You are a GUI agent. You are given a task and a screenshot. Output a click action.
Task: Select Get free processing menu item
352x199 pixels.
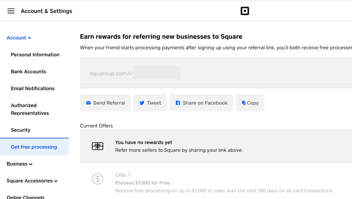pos(34,147)
